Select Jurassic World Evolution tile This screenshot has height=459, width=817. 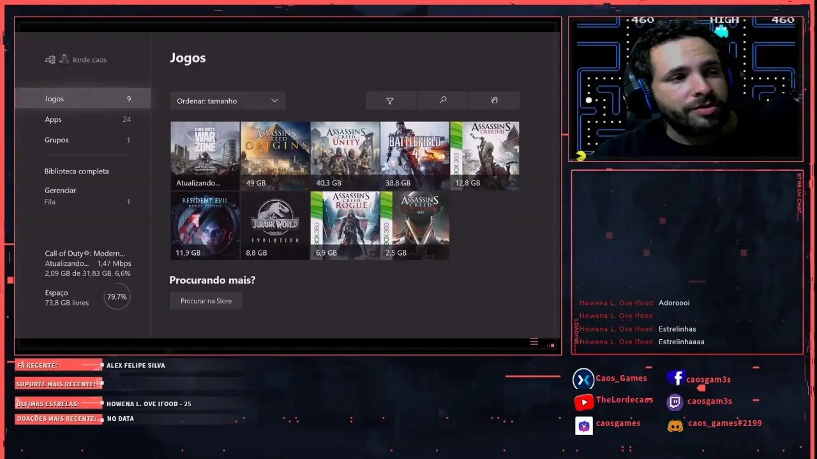(x=275, y=226)
